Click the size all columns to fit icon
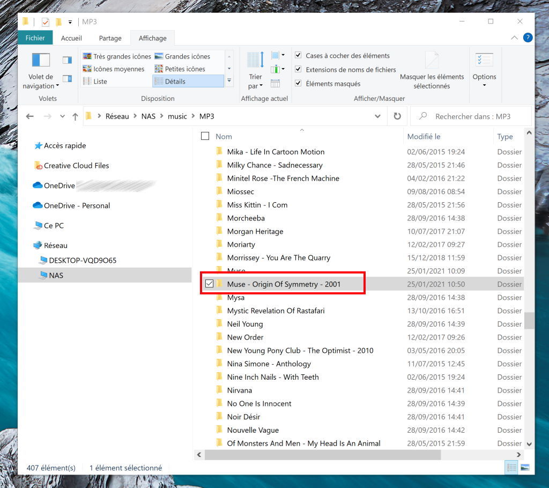 tap(276, 83)
